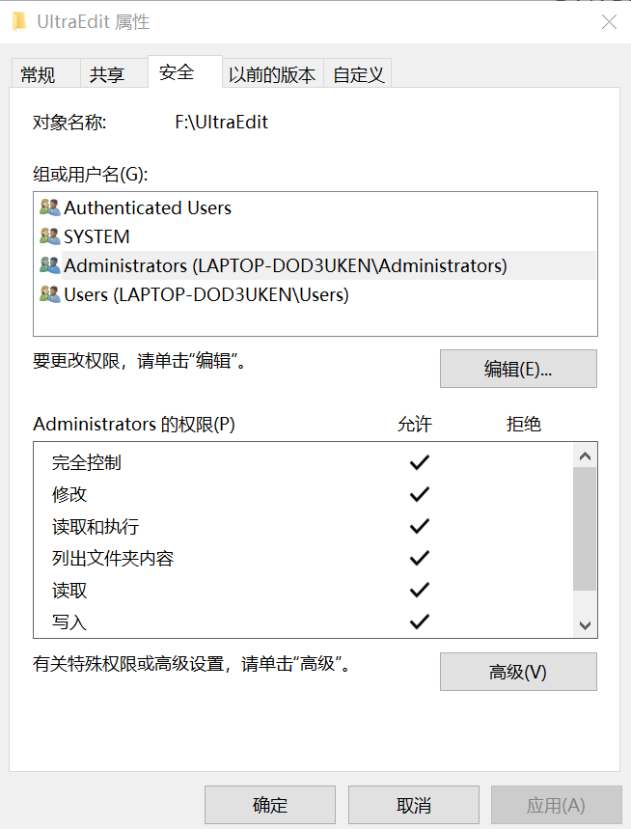Click the 应用(A) button
Image resolution: width=631 pixels, height=829 pixels.
(557, 804)
